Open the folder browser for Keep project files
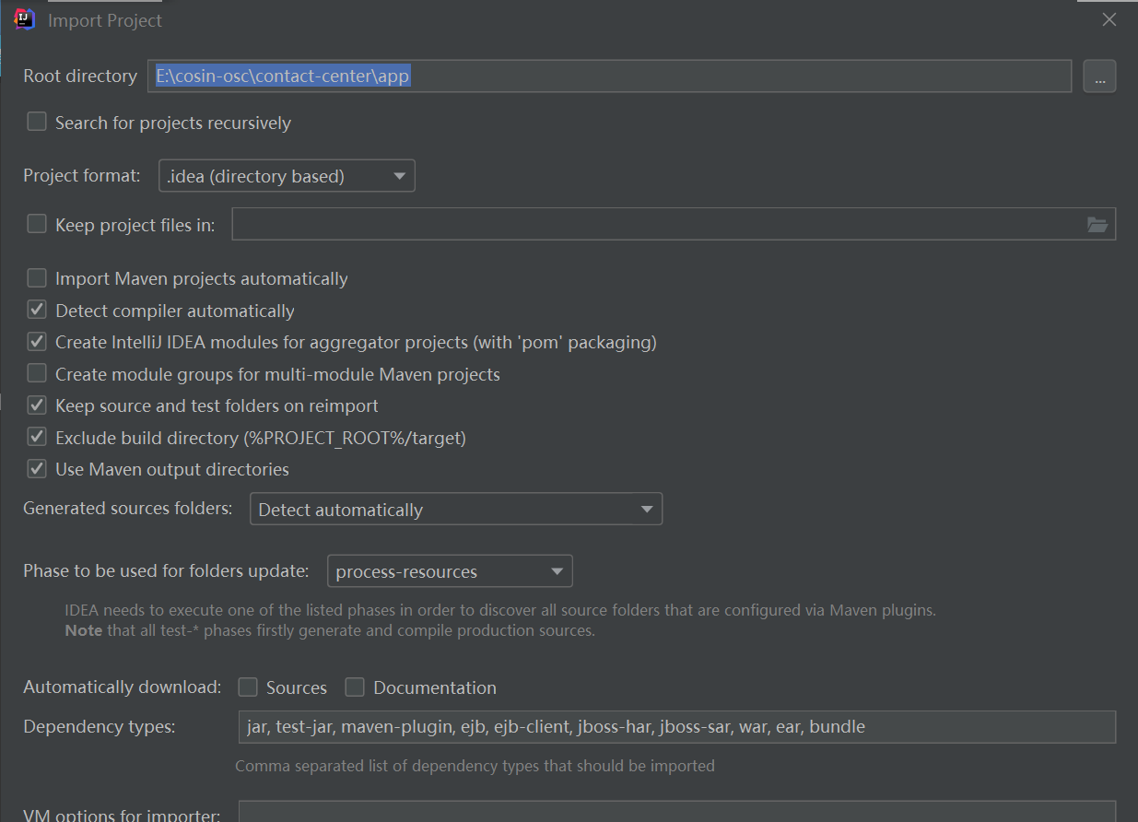This screenshot has width=1138, height=822. coord(1097,224)
